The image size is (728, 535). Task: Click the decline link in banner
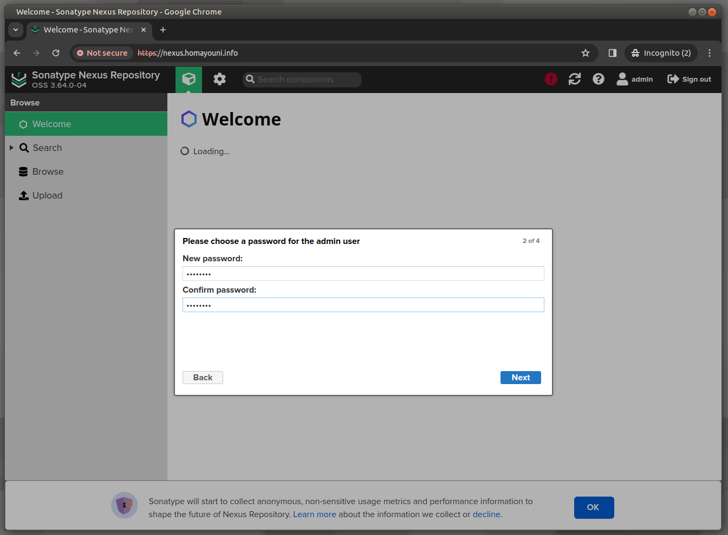pos(486,514)
